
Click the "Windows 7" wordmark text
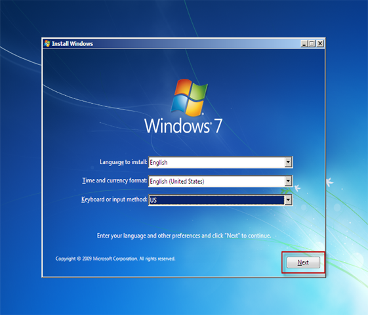183,126
